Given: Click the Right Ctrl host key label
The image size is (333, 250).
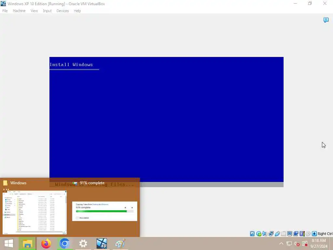Looking at the screenshot, I should [325, 234].
